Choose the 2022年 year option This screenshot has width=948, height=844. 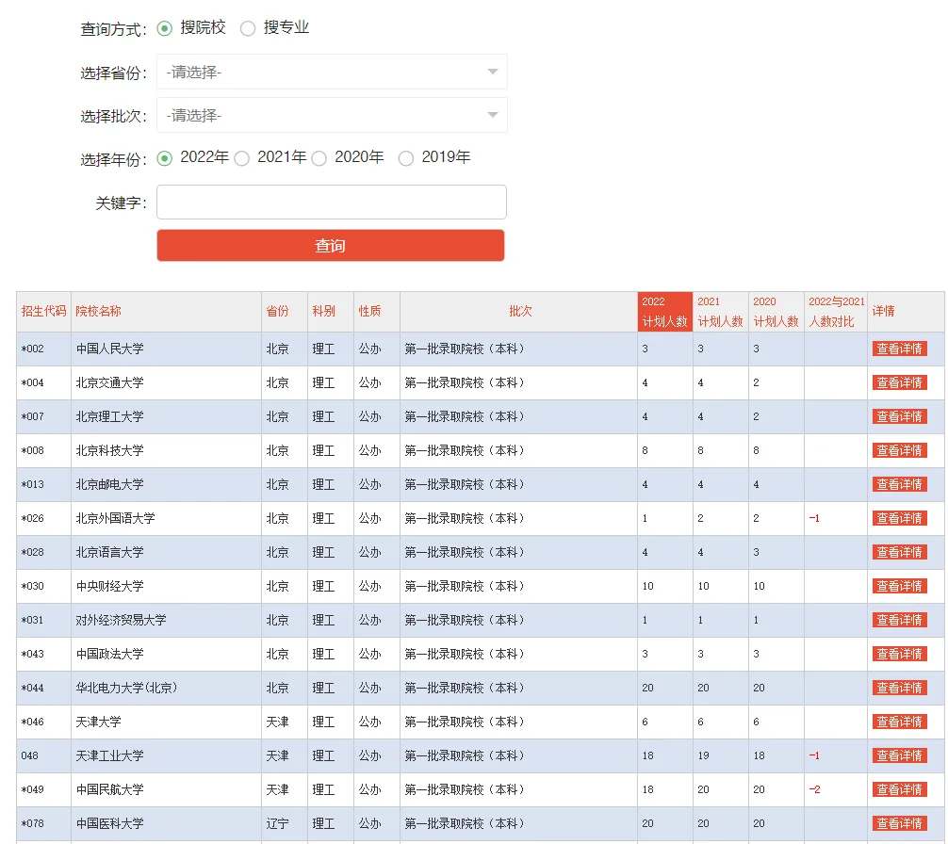[165, 158]
